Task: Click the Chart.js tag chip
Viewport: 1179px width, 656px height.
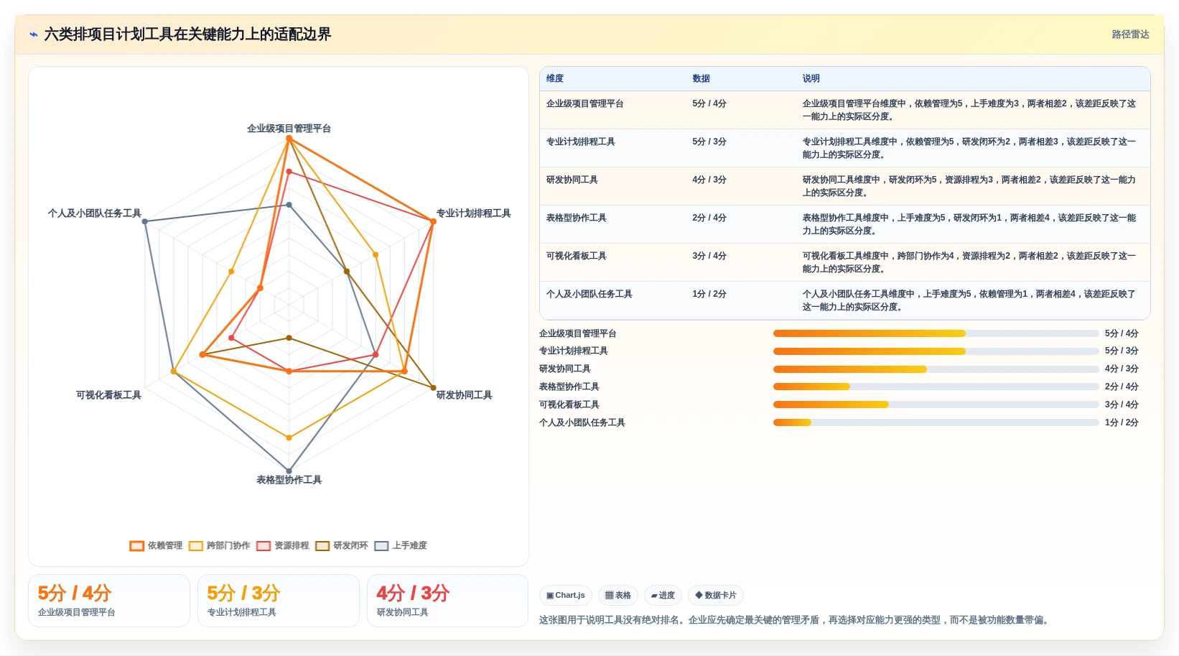Action: pos(566,595)
